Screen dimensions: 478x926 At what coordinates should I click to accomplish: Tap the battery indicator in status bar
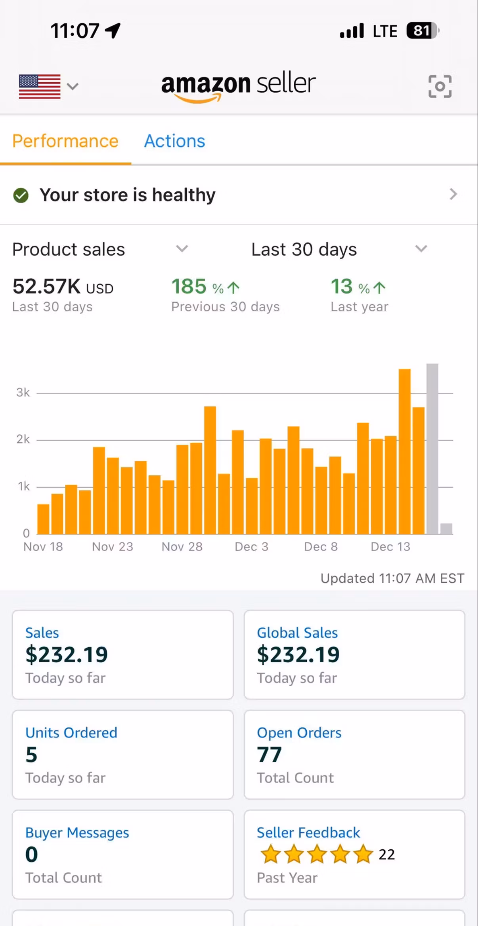tap(423, 31)
